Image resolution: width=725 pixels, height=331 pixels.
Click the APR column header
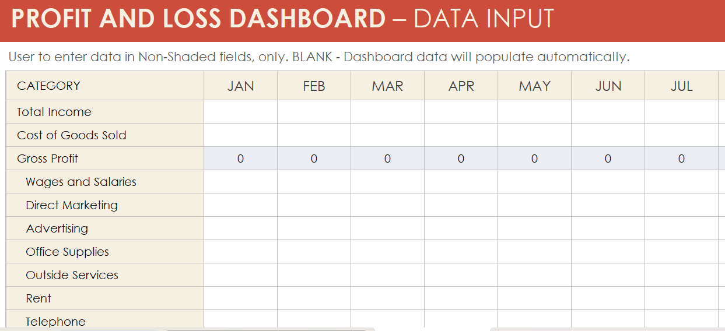click(461, 86)
